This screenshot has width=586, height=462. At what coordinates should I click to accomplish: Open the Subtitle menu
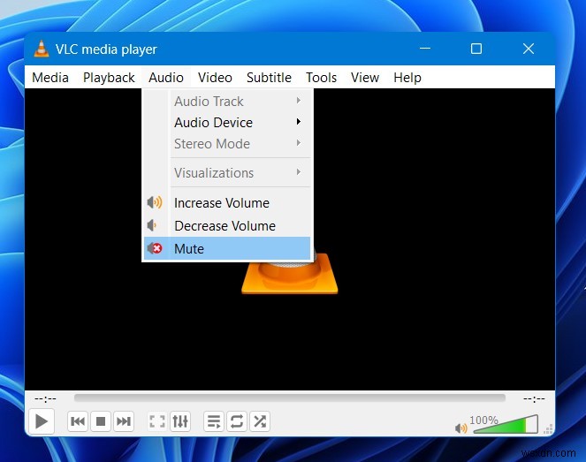point(269,78)
